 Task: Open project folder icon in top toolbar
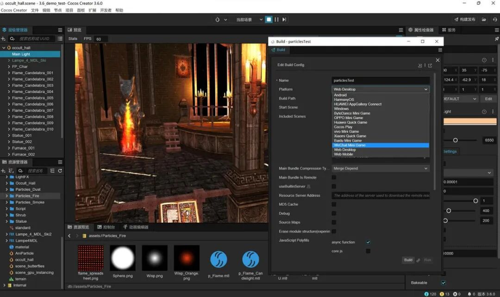[484, 19]
